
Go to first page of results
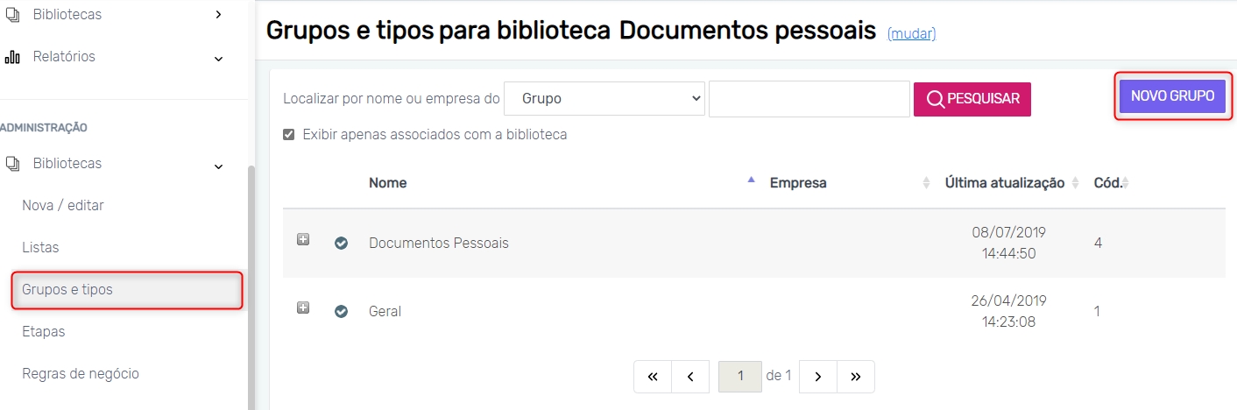click(653, 377)
